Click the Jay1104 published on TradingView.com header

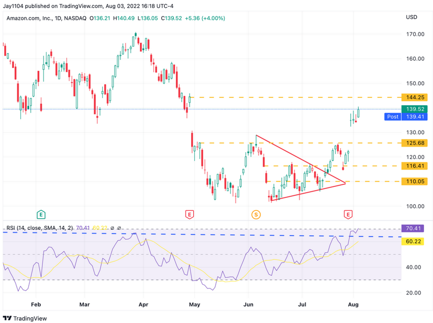[88, 6]
